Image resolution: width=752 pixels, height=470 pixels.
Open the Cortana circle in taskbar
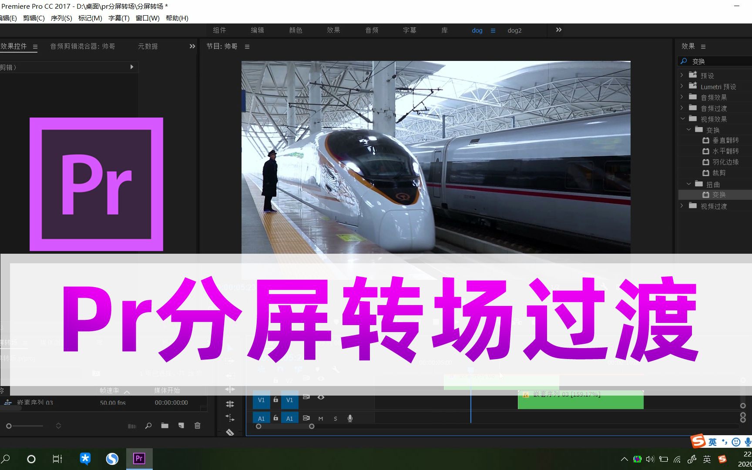(31, 459)
